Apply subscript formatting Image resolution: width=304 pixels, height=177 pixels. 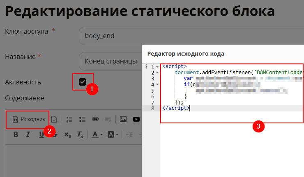(x=67, y=135)
